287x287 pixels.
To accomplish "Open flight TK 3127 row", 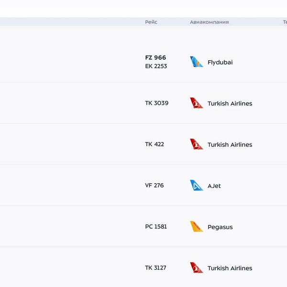I will point(155,268).
